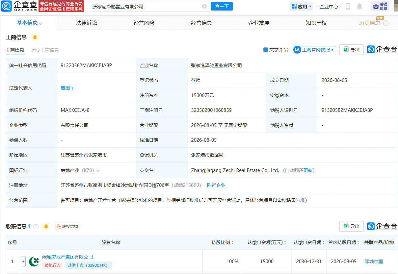This screenshot has height=274, width=398.
Task: Click the 企查查 logo beside 工商信息 export
Action: click(x=382, y=50)
